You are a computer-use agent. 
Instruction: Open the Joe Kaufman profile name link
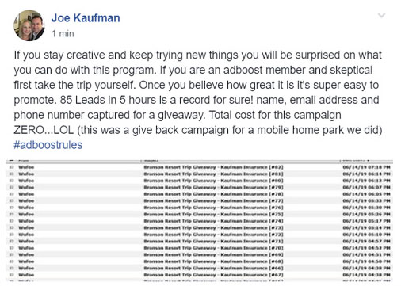tap(86, 18)
